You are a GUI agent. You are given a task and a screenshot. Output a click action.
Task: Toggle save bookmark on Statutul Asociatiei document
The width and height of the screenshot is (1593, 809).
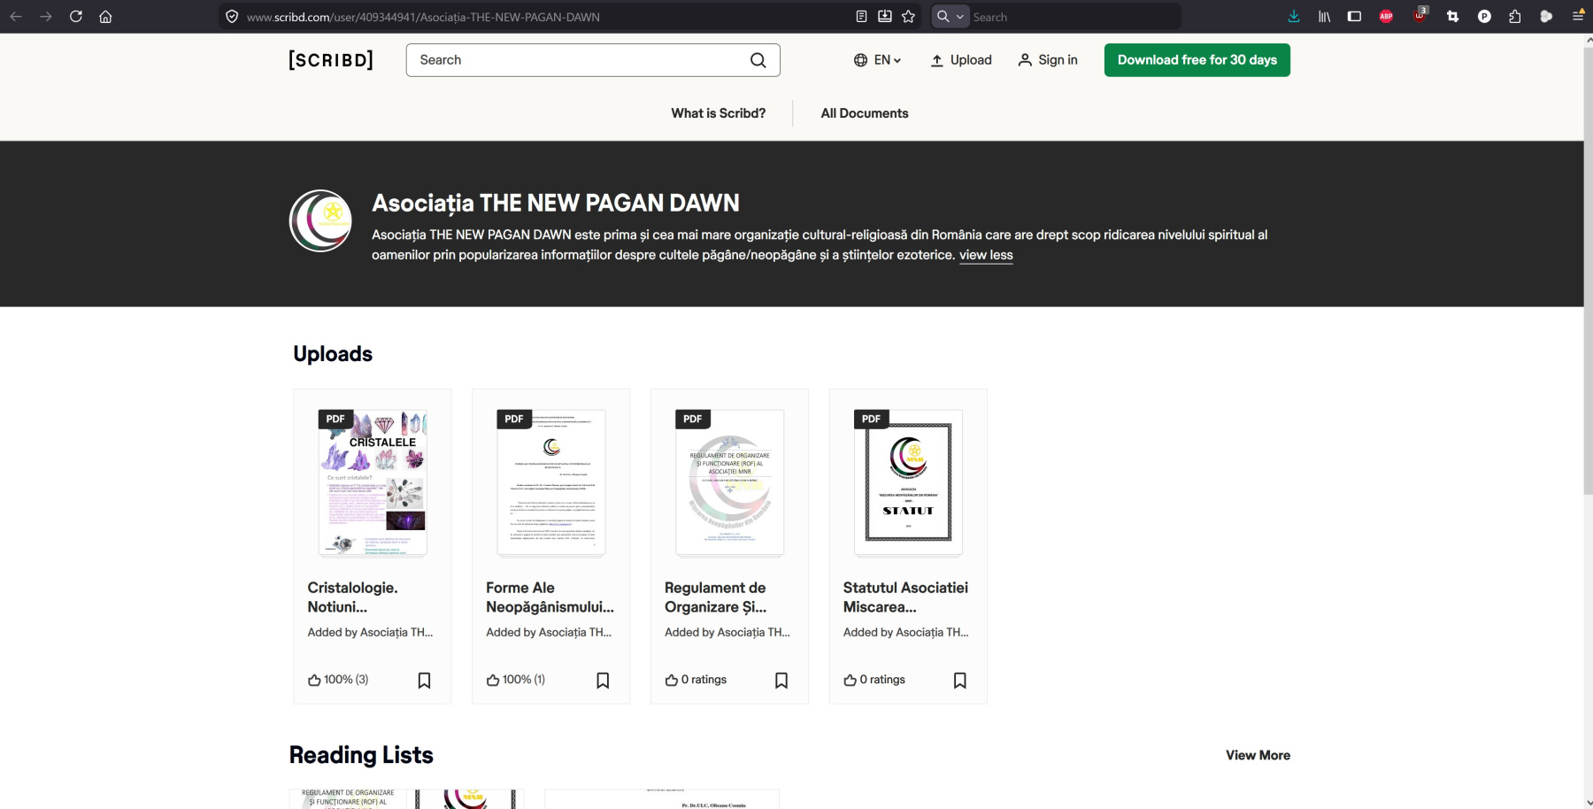tap(960, 680)
